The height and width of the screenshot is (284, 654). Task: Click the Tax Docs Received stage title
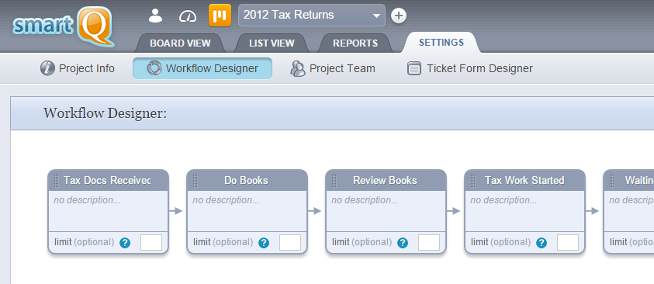point(107,181)
